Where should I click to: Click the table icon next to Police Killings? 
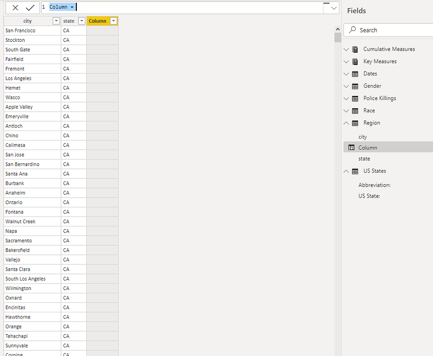355,98
